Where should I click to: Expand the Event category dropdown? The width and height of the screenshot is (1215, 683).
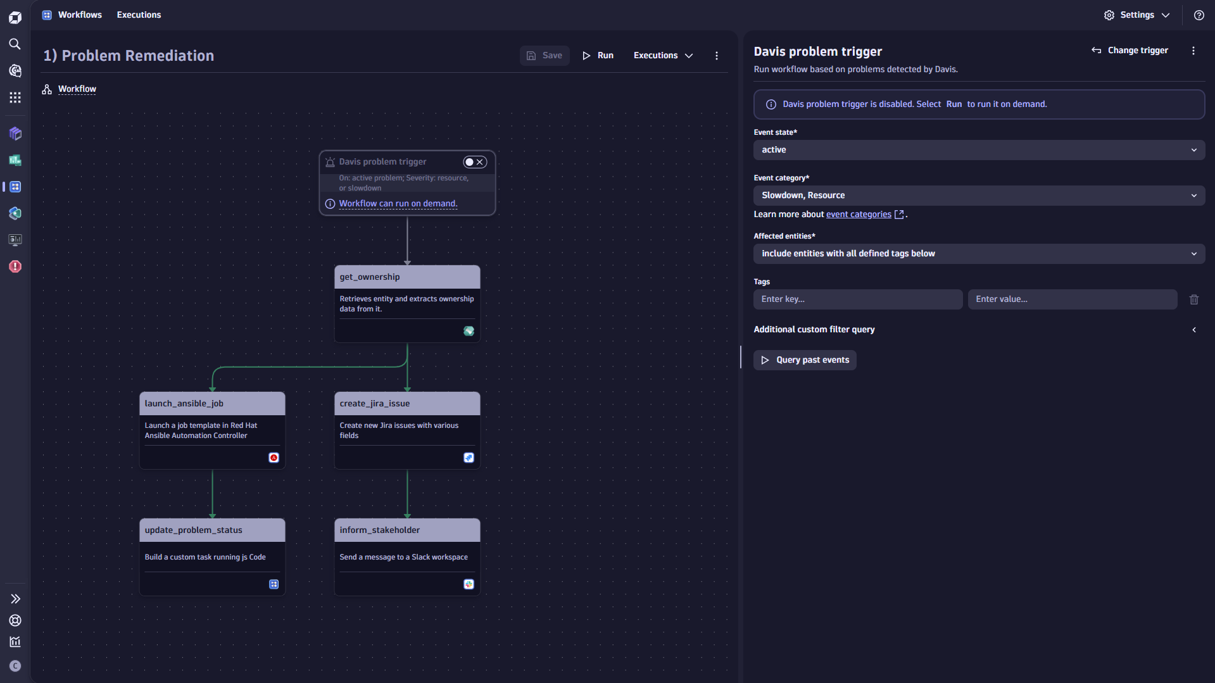click(x=978, y=195)
